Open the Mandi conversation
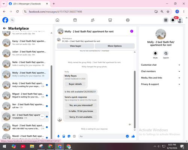Image resolution: width=188 pixels, height=150 pixels. tap(25, 136)
